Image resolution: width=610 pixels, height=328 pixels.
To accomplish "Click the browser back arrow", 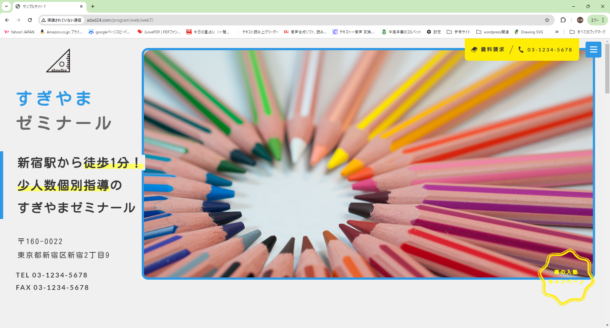I will tap(7, 20).
